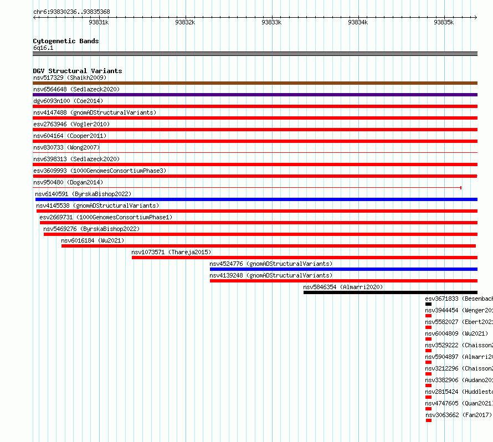Click the black nsv5846354 variant bar
This screenshot has height=442, width=493.
pos(391,292)
